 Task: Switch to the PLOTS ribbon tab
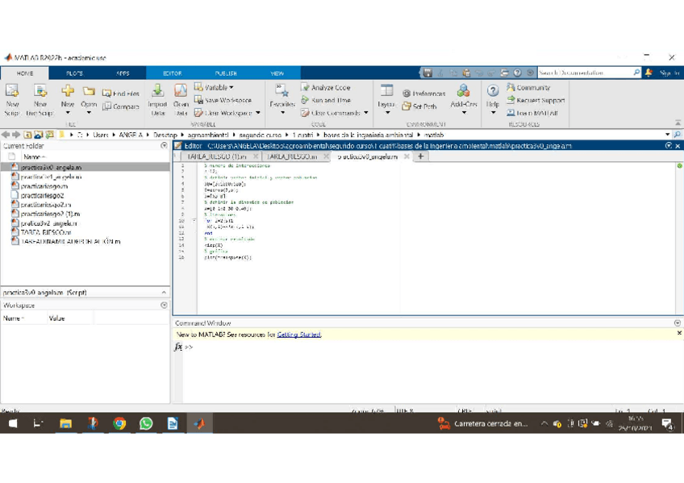74,73
